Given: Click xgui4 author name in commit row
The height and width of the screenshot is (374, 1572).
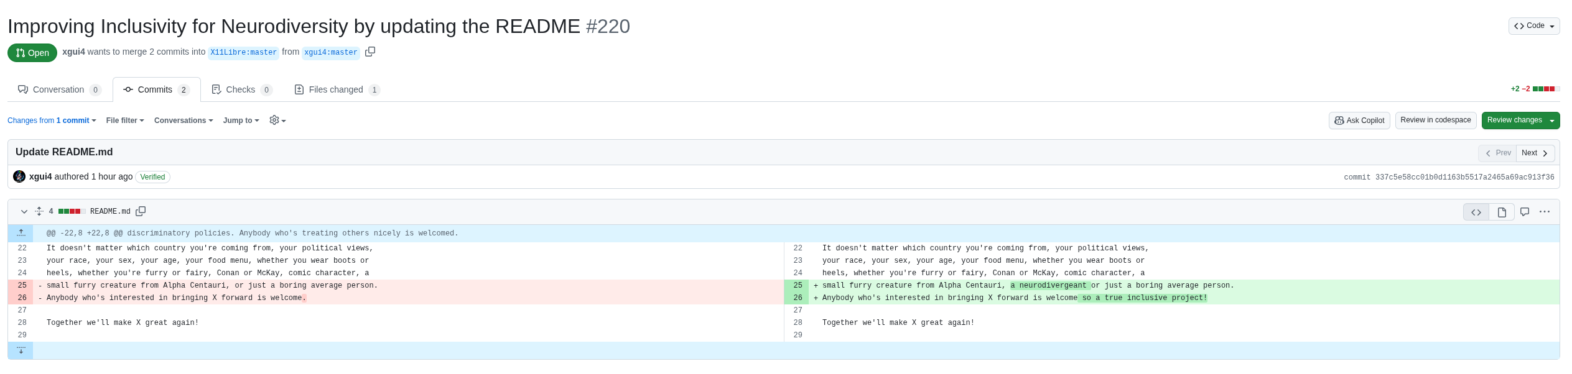Looking at the screenshot, I should [40, 176].
